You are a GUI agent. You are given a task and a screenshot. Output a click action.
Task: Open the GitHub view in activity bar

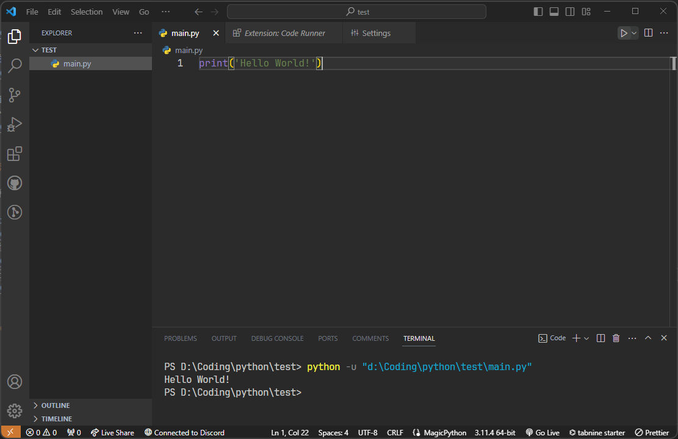15,183
